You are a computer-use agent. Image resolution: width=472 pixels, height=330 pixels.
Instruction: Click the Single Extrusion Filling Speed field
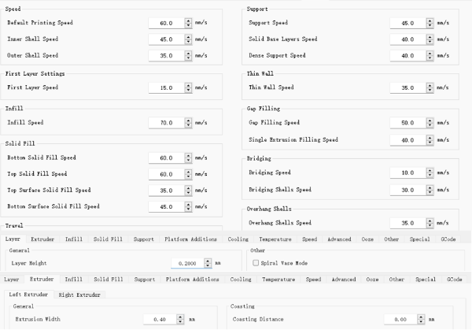tap(407, 140)
